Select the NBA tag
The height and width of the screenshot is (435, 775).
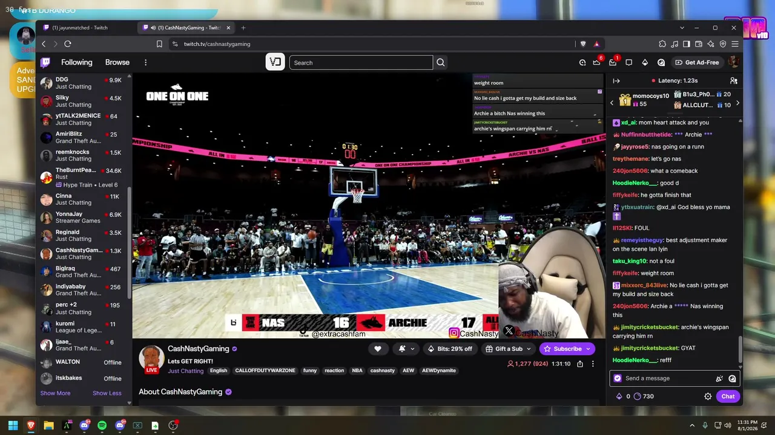(x=357, y=370)
